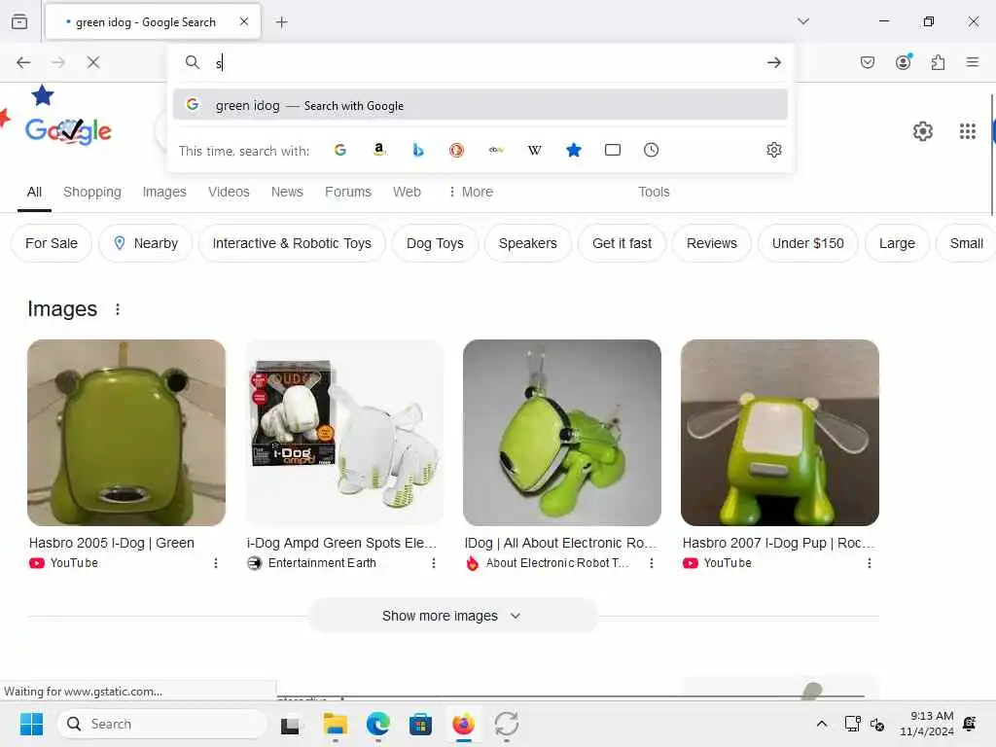Image resolution: width=996 pixels, height=747 pixels.
Task: Open IDog All About Electronic Robot image
Action: (562, 433)
